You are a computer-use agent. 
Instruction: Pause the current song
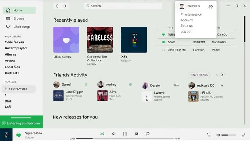[x=125, y=134]
